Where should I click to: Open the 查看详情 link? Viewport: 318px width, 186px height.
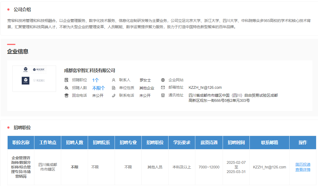click(x=303, y=169)
